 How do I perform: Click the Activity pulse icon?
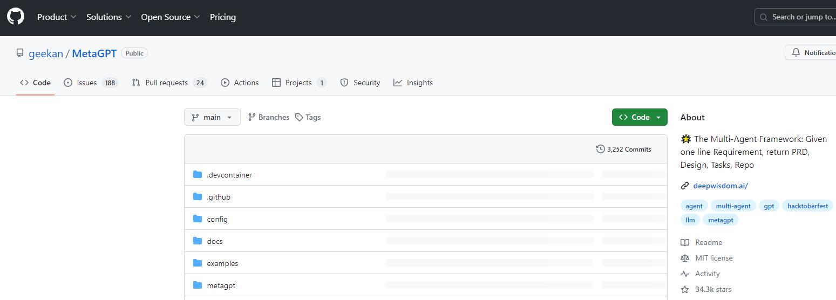(x=685, y=274)
